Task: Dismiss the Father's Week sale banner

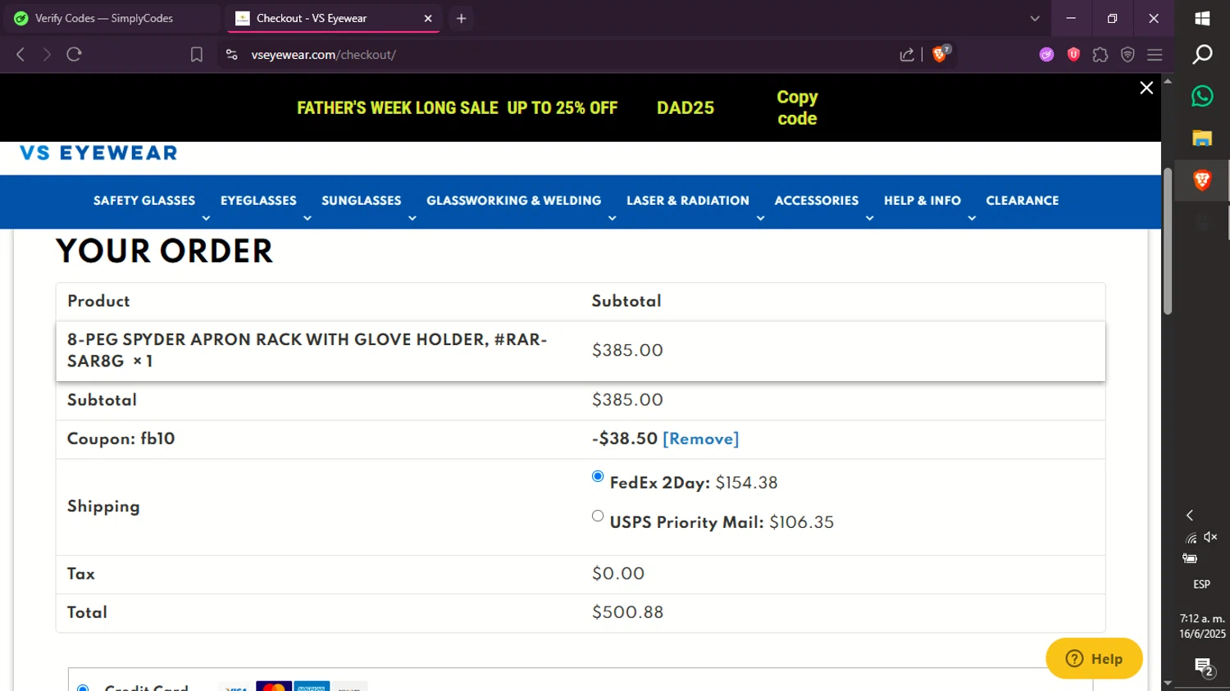Action: coord(1146,88)
